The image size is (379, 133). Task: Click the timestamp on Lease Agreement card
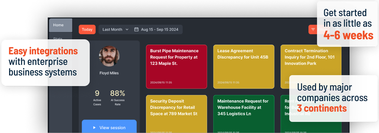tap(228, 83)
